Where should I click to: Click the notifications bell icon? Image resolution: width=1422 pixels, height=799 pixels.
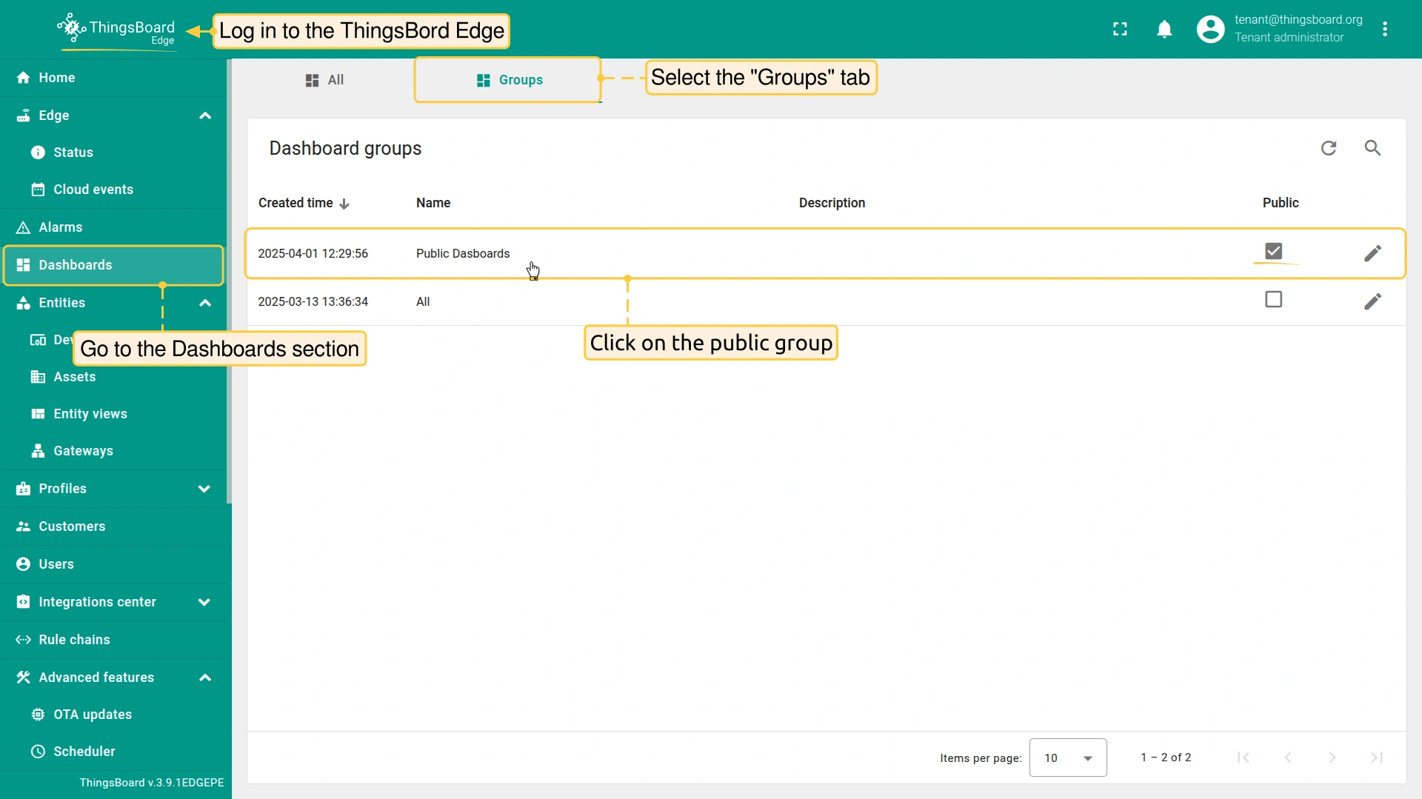(x=1164, y=29)
